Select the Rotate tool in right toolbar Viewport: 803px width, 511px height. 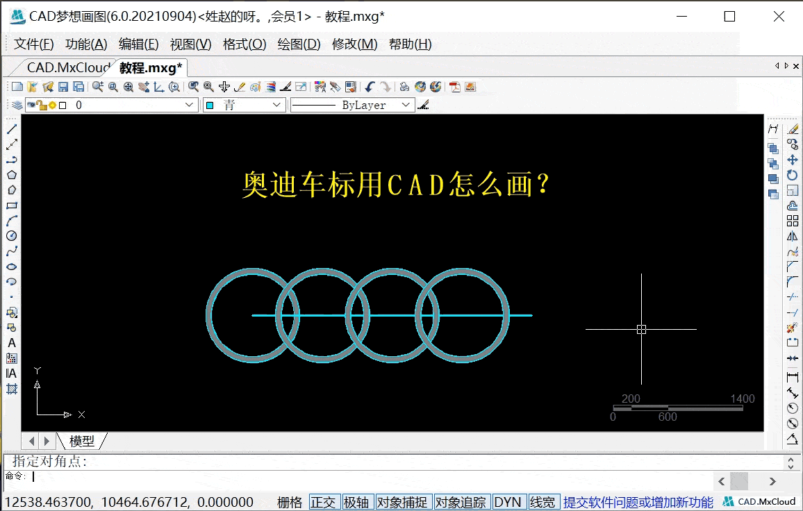793,175
